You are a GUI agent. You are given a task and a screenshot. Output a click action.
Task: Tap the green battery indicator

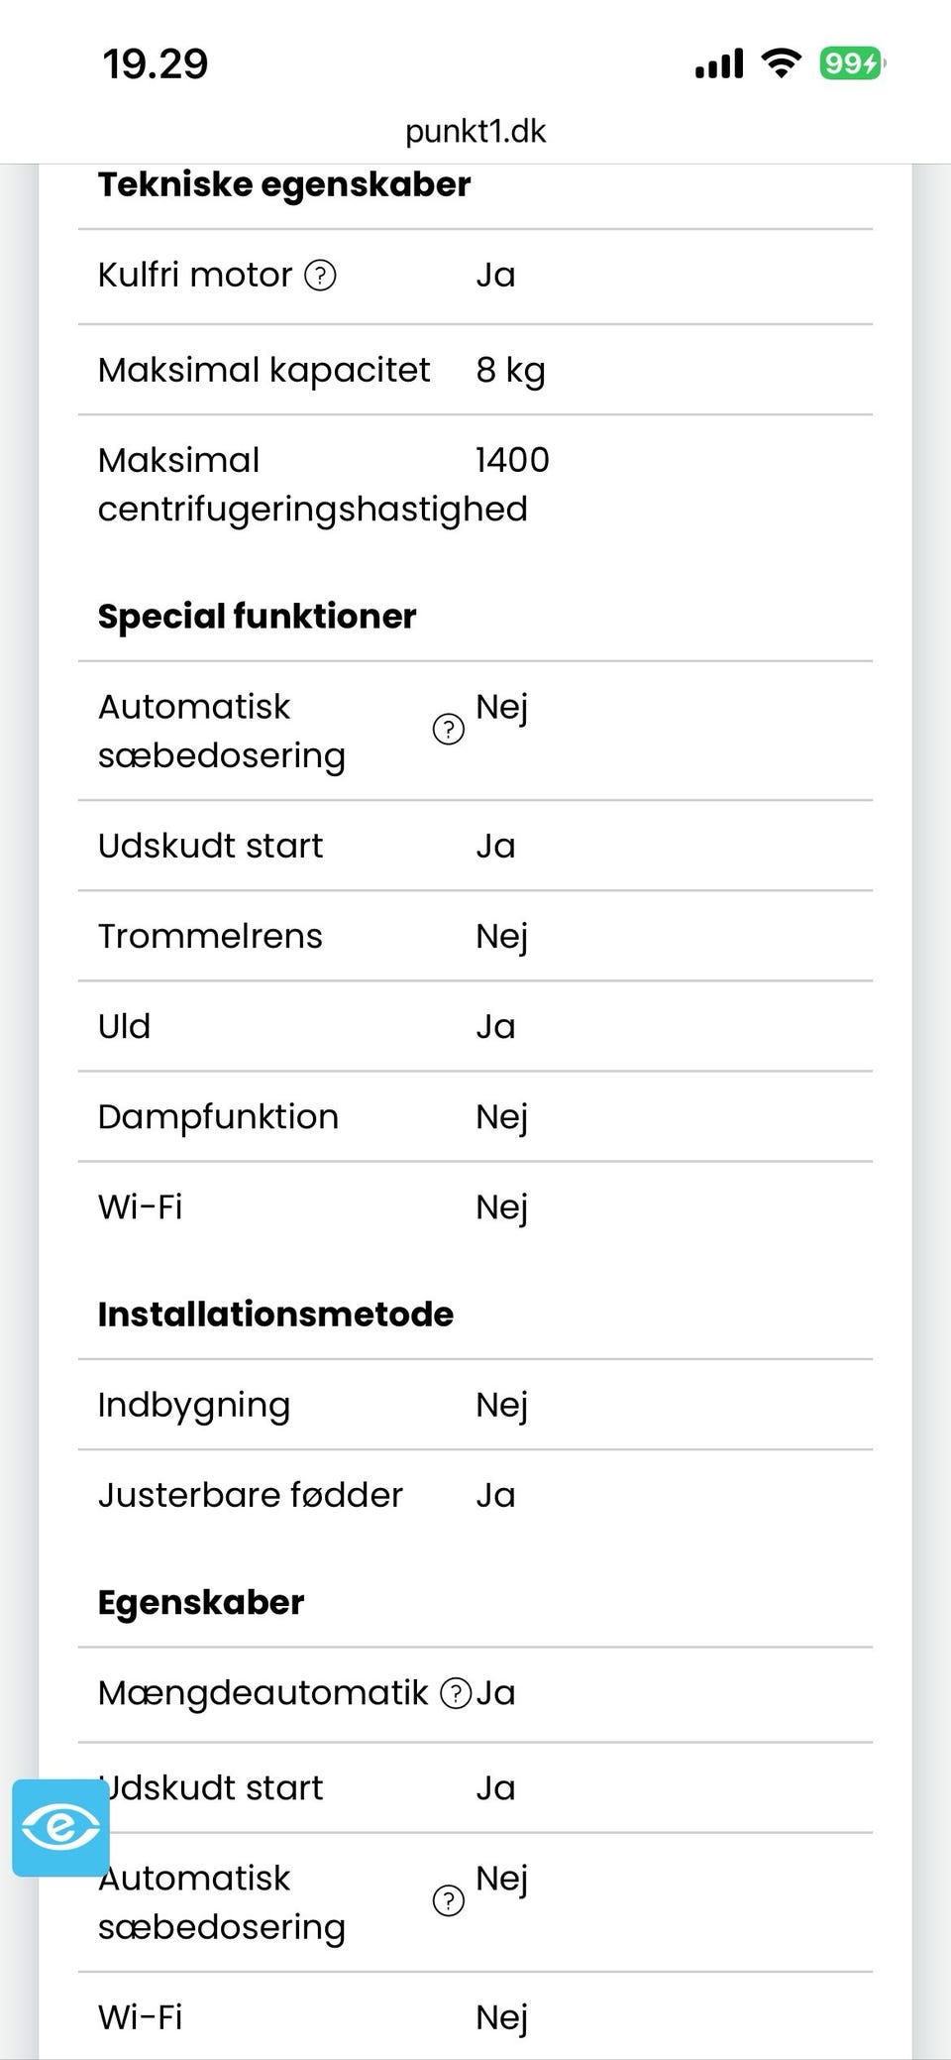pos(852,64)
